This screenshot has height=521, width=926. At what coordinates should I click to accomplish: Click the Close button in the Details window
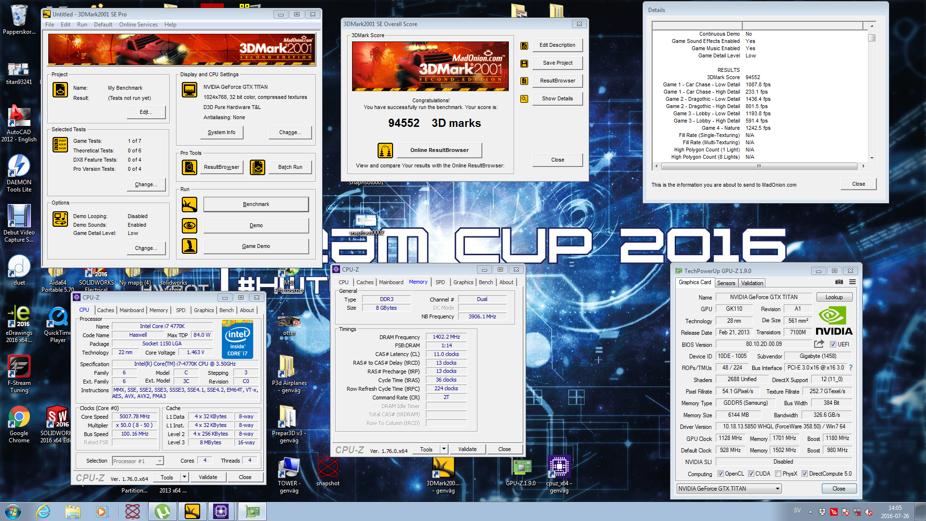pyautogui.click(x=858, y=184)
